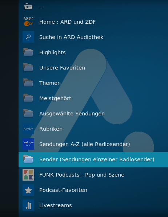Select the Themen entry
Image resolution: width=168 pixels, height=217 pixels.
tap(93, 83)
